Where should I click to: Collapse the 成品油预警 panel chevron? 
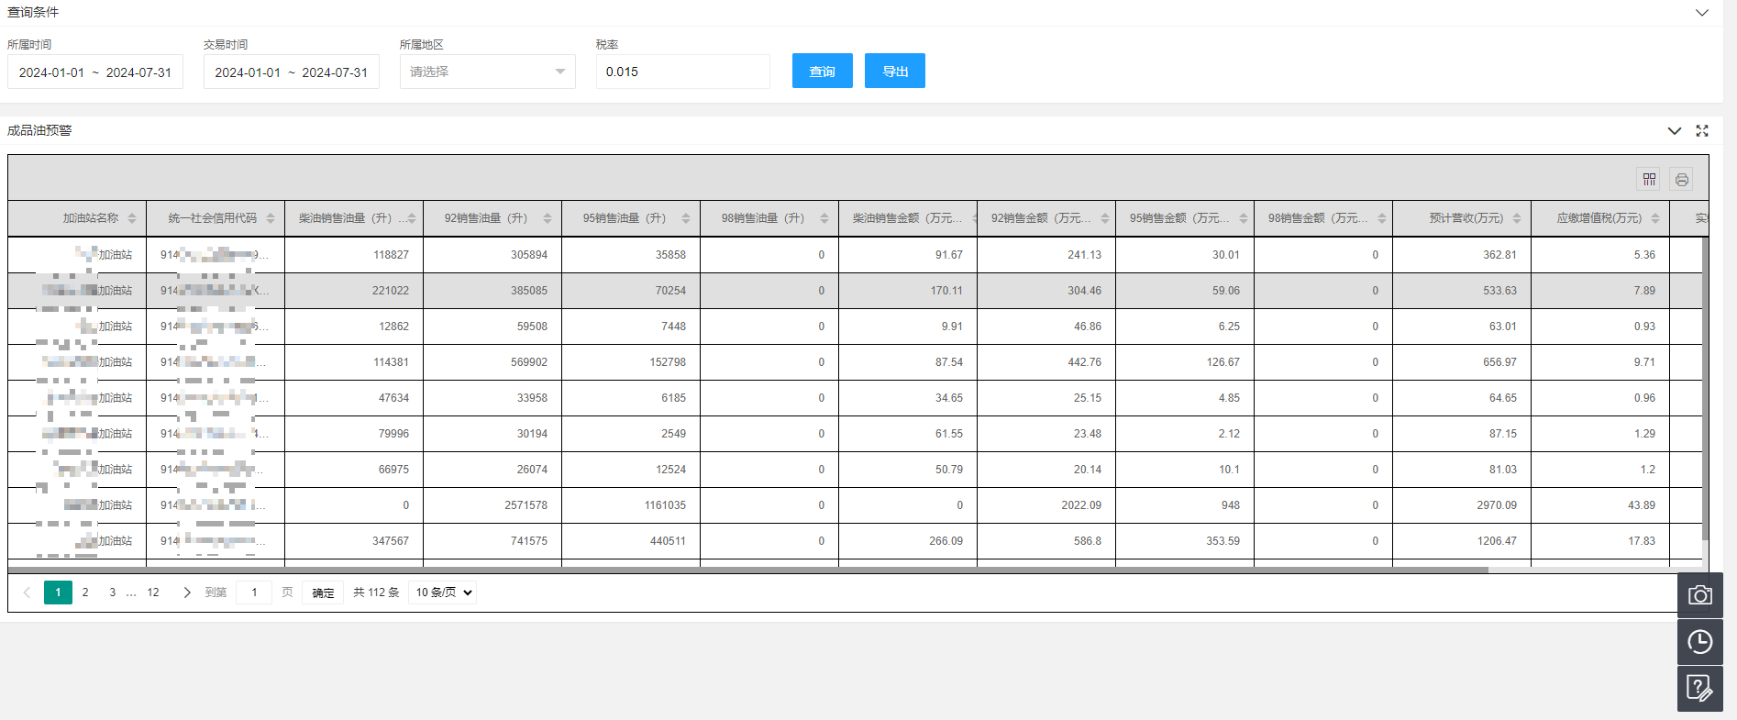click(x=1674, y=131)
